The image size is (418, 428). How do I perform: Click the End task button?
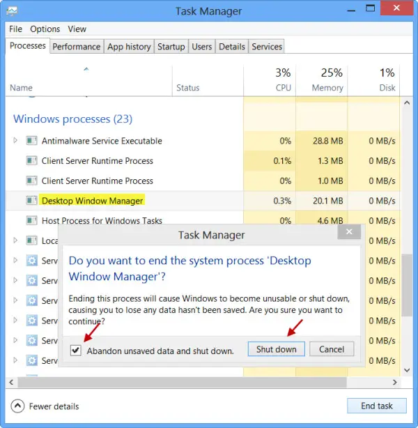[x=377, y=406]
